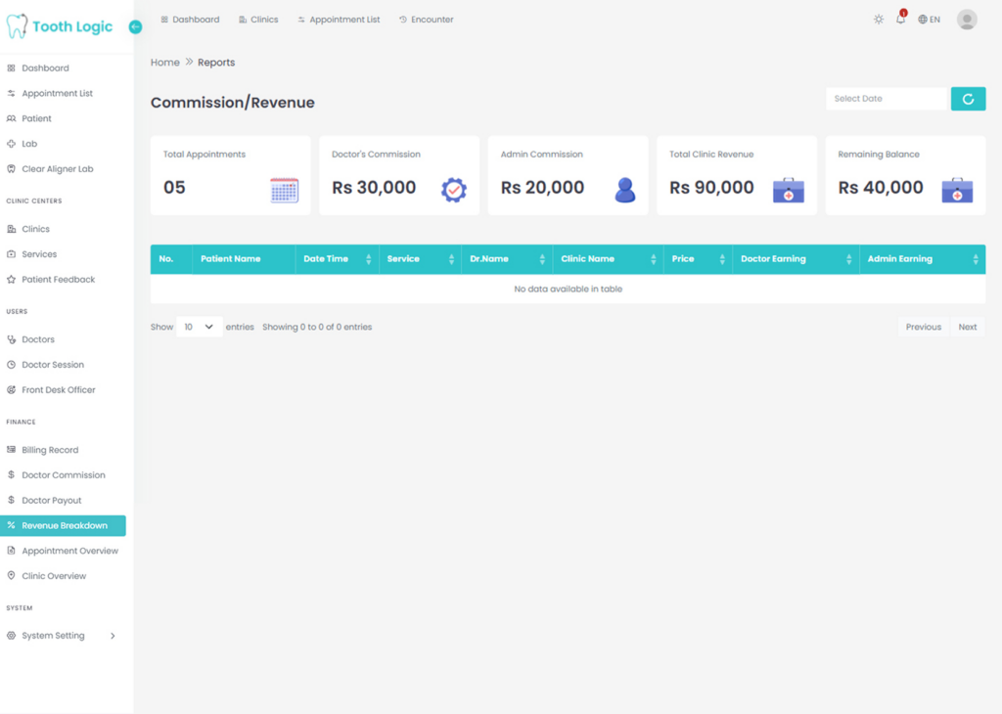Click Billing Record icon in sidebar
This screenshot has width=1002, height=714.
point(11,450)
